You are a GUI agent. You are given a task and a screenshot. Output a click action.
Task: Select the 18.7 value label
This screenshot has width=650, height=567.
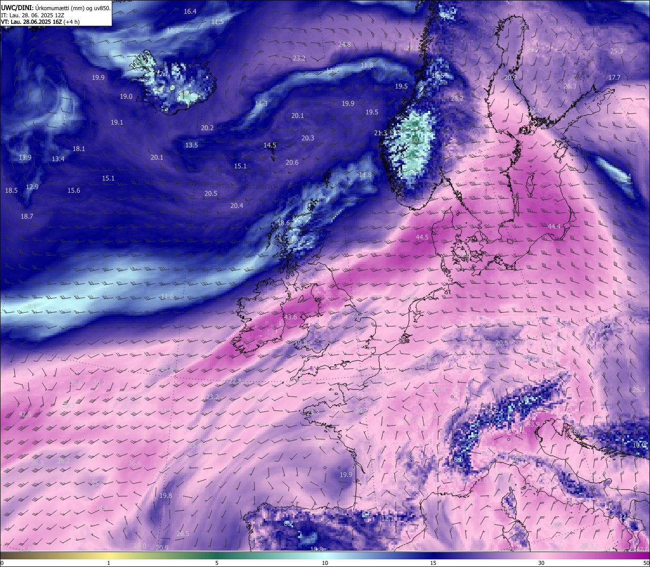click(27, 216)
